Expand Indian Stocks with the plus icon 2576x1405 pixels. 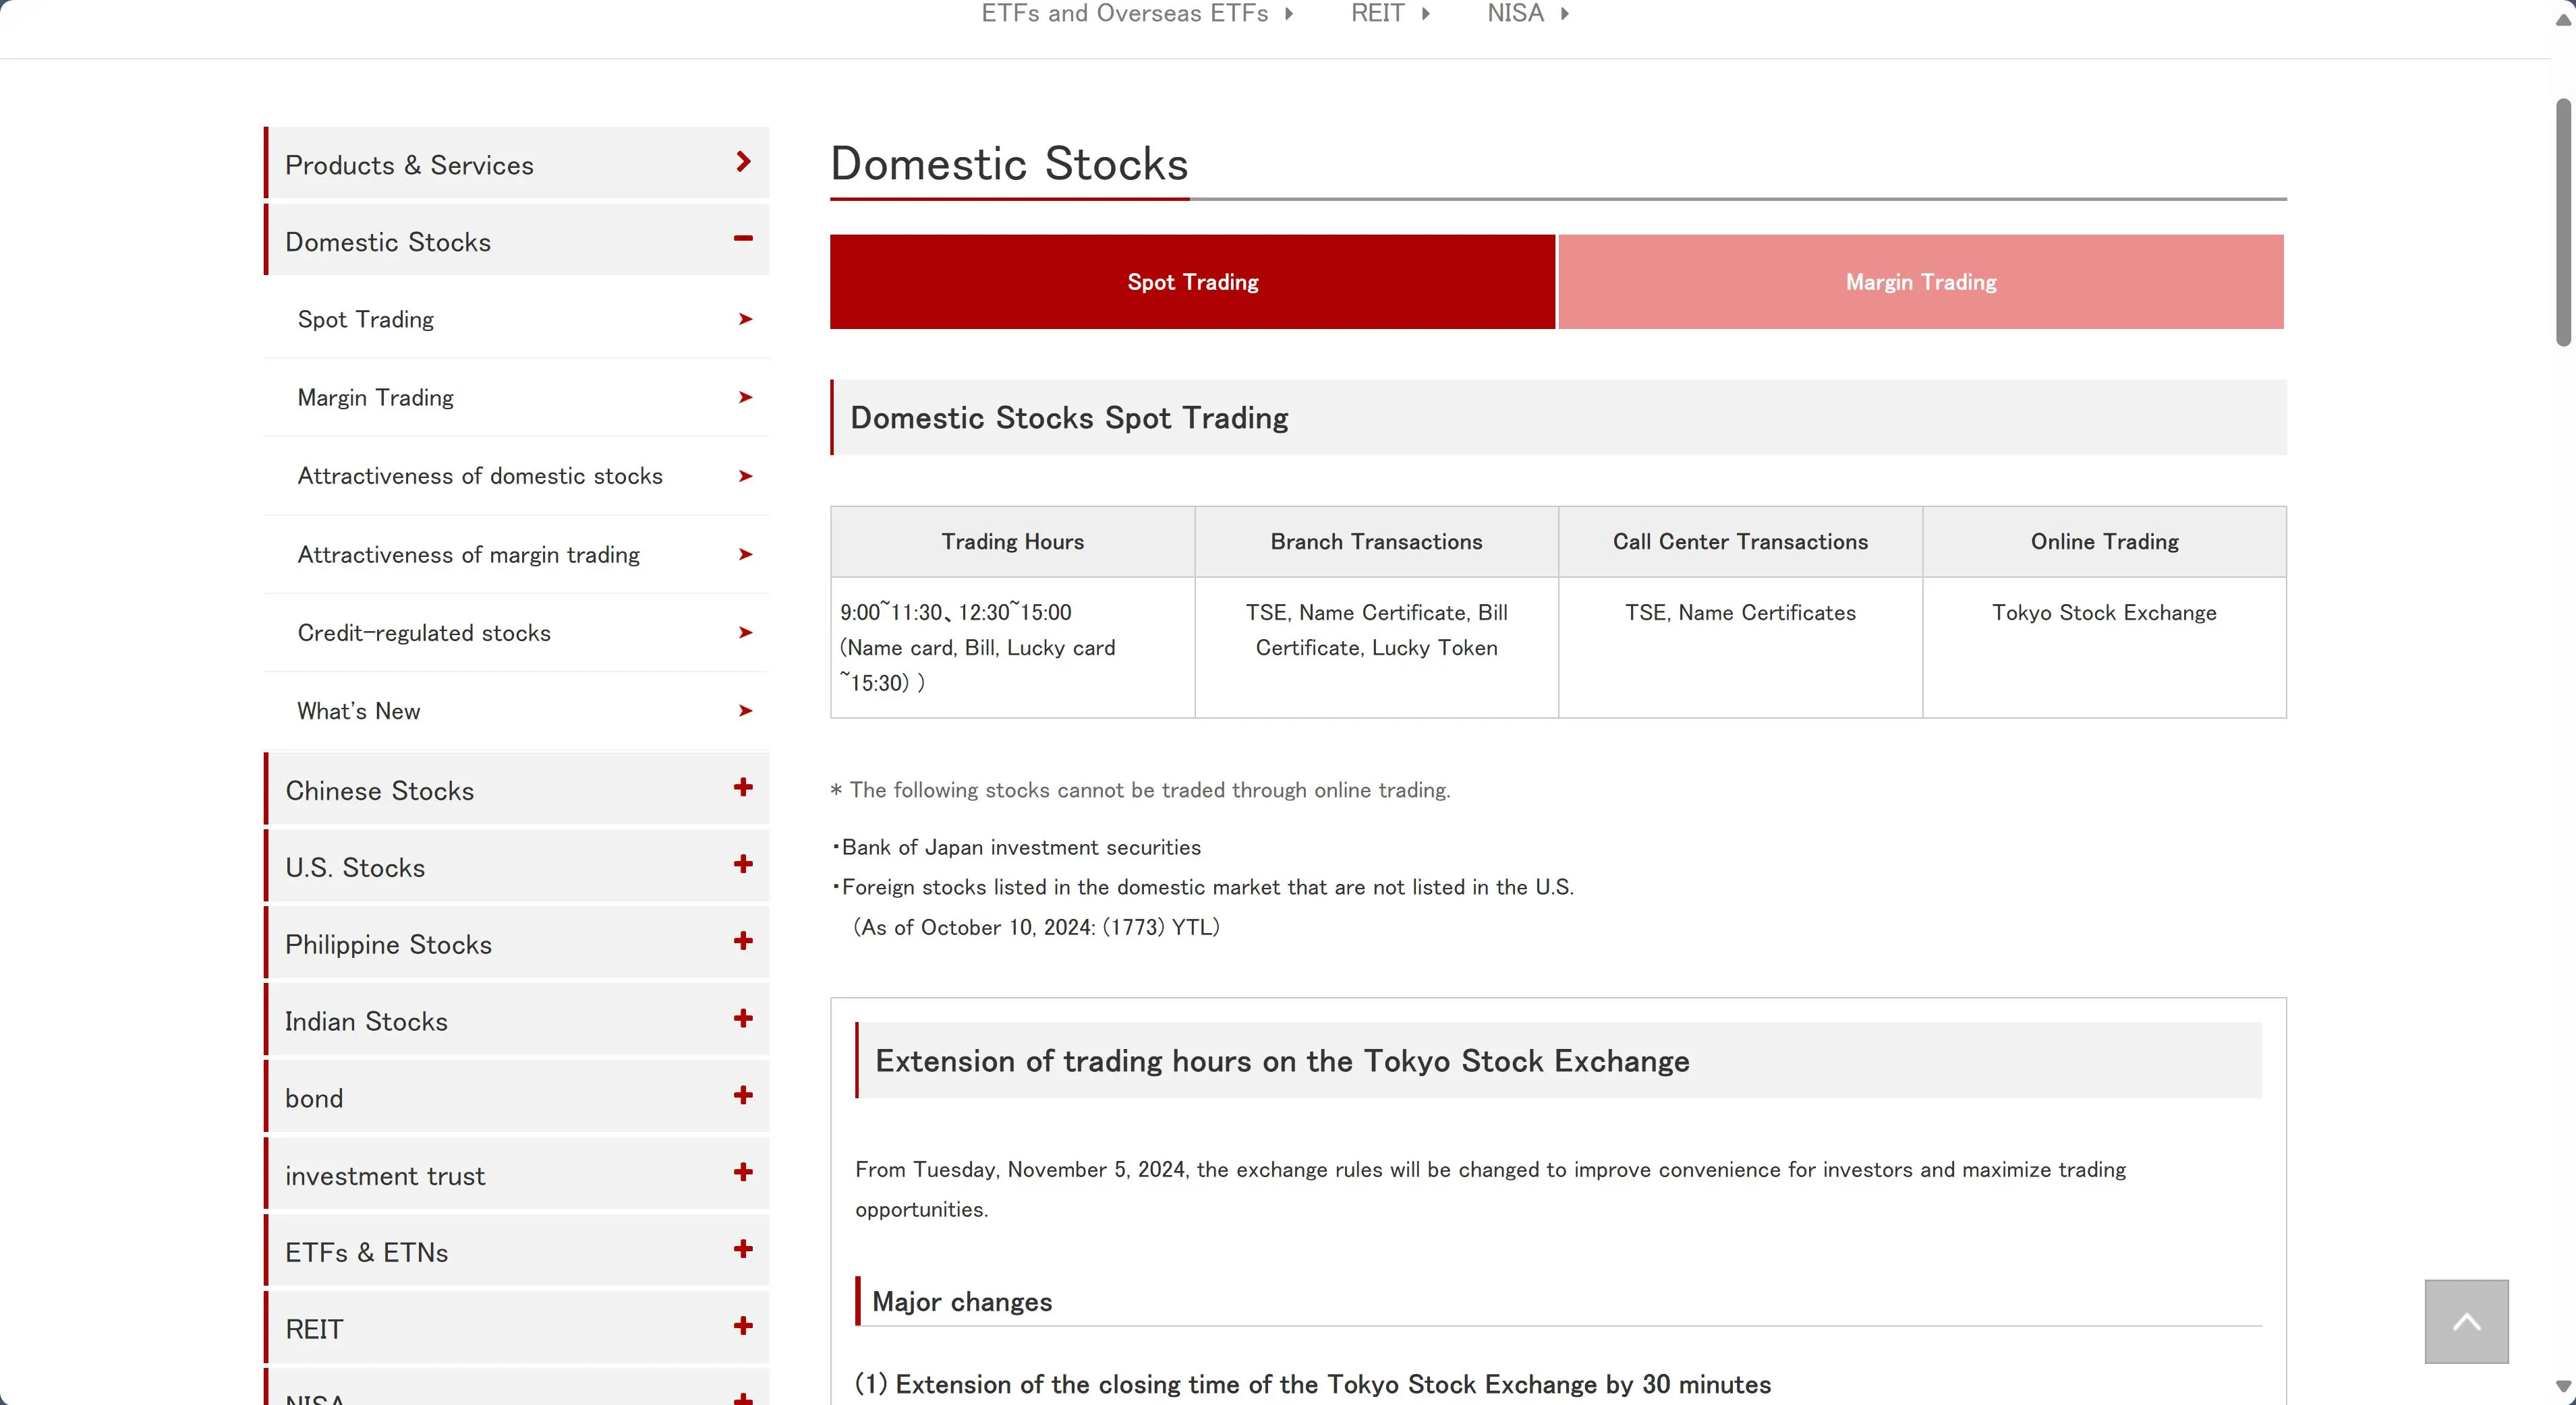[x=743, y=1018]
